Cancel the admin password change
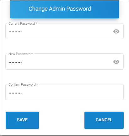 point(104,120)
